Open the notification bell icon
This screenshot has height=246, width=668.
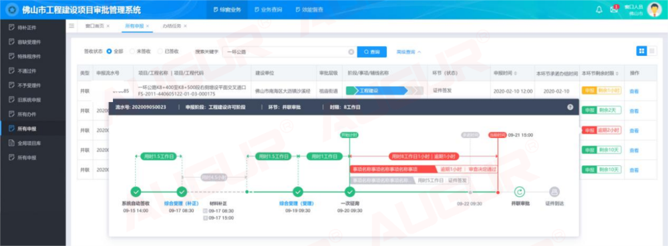point(599,10)
